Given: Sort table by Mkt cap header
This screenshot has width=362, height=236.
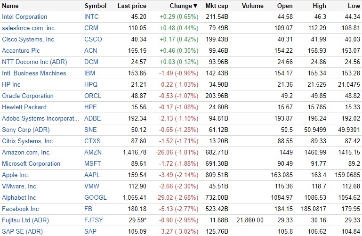Looking at the screenshot, I should coord(216,6).
